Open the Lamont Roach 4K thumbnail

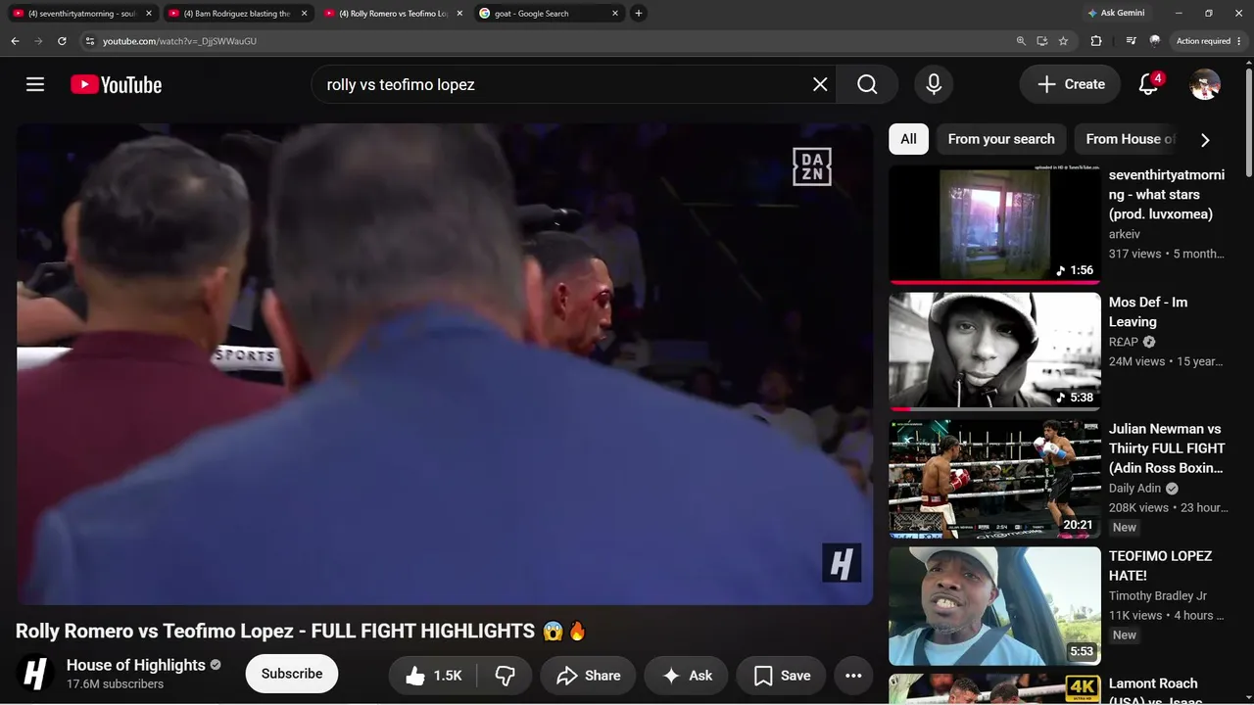coord(994,689)
